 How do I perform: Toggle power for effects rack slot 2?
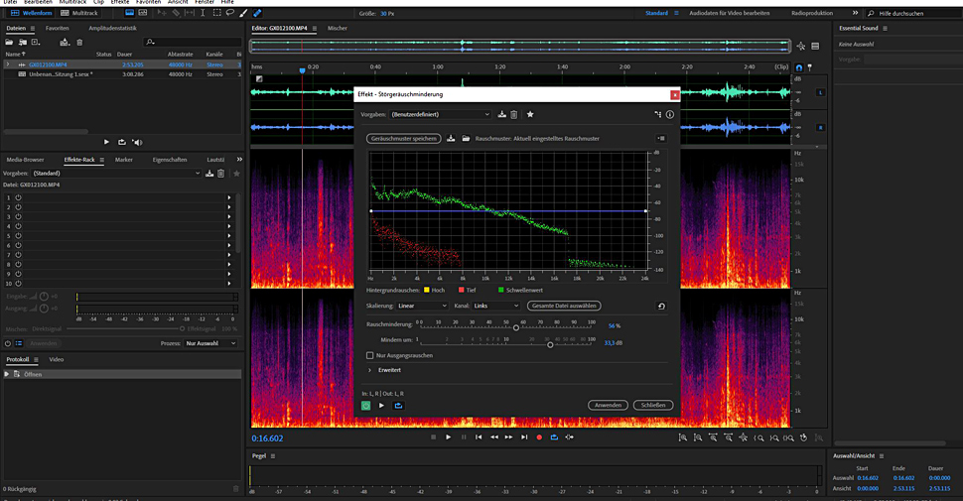tap(19, 207)
